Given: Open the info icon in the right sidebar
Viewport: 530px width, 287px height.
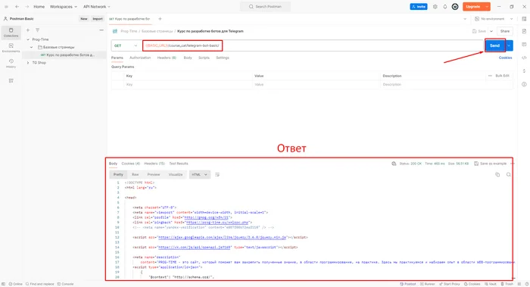Looking at the screenshot, I should [524, 84].
